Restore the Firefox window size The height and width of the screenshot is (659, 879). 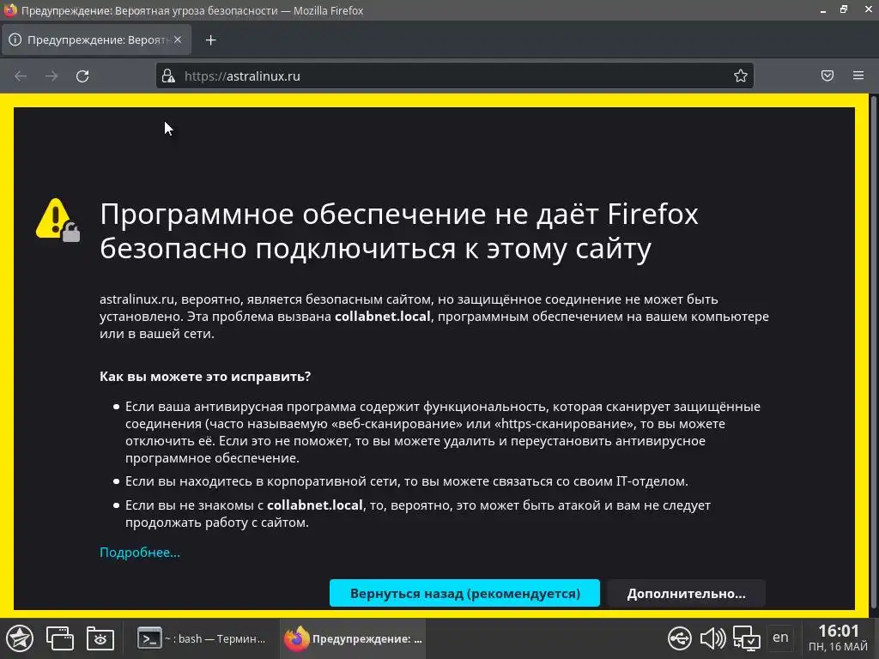pyautogui.click(x=844, y=9)
